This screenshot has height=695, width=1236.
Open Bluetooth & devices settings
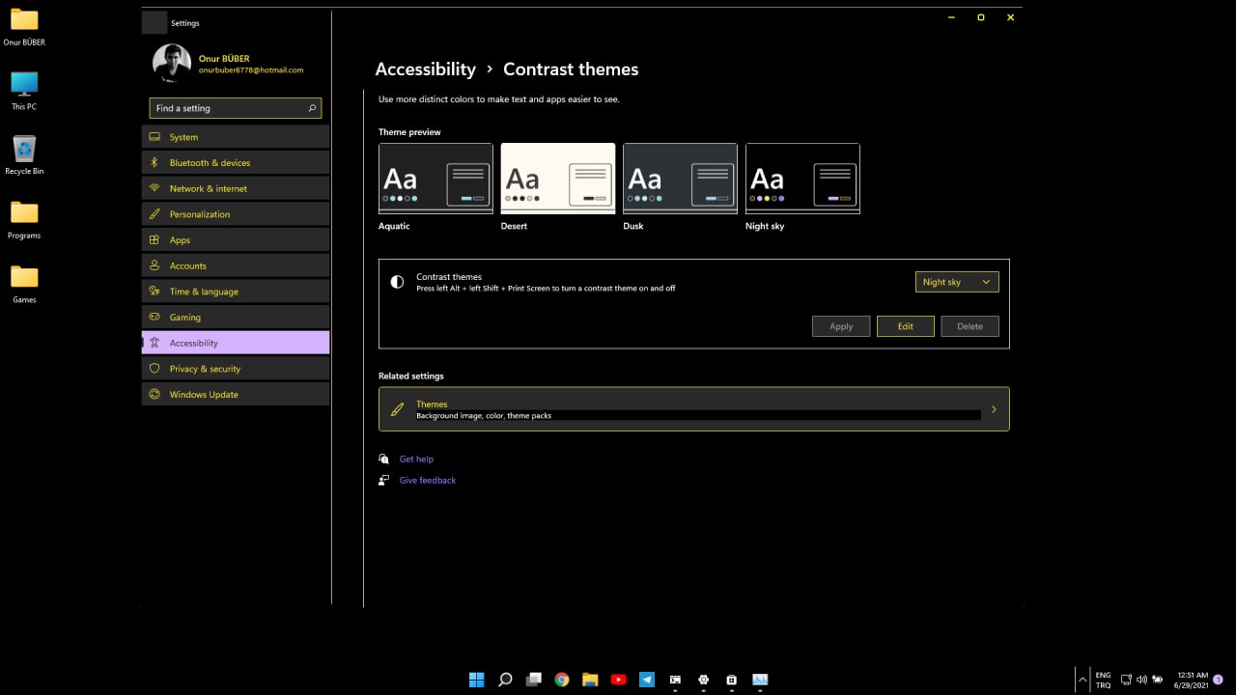click(236, 162)
